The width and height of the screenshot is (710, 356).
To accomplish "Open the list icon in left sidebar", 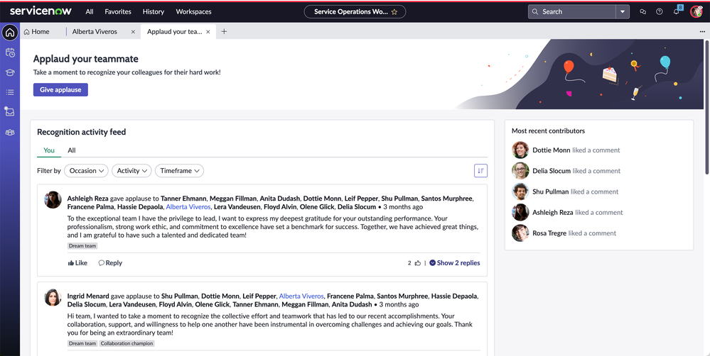I will pyautogui.click(x=10, y=92).
